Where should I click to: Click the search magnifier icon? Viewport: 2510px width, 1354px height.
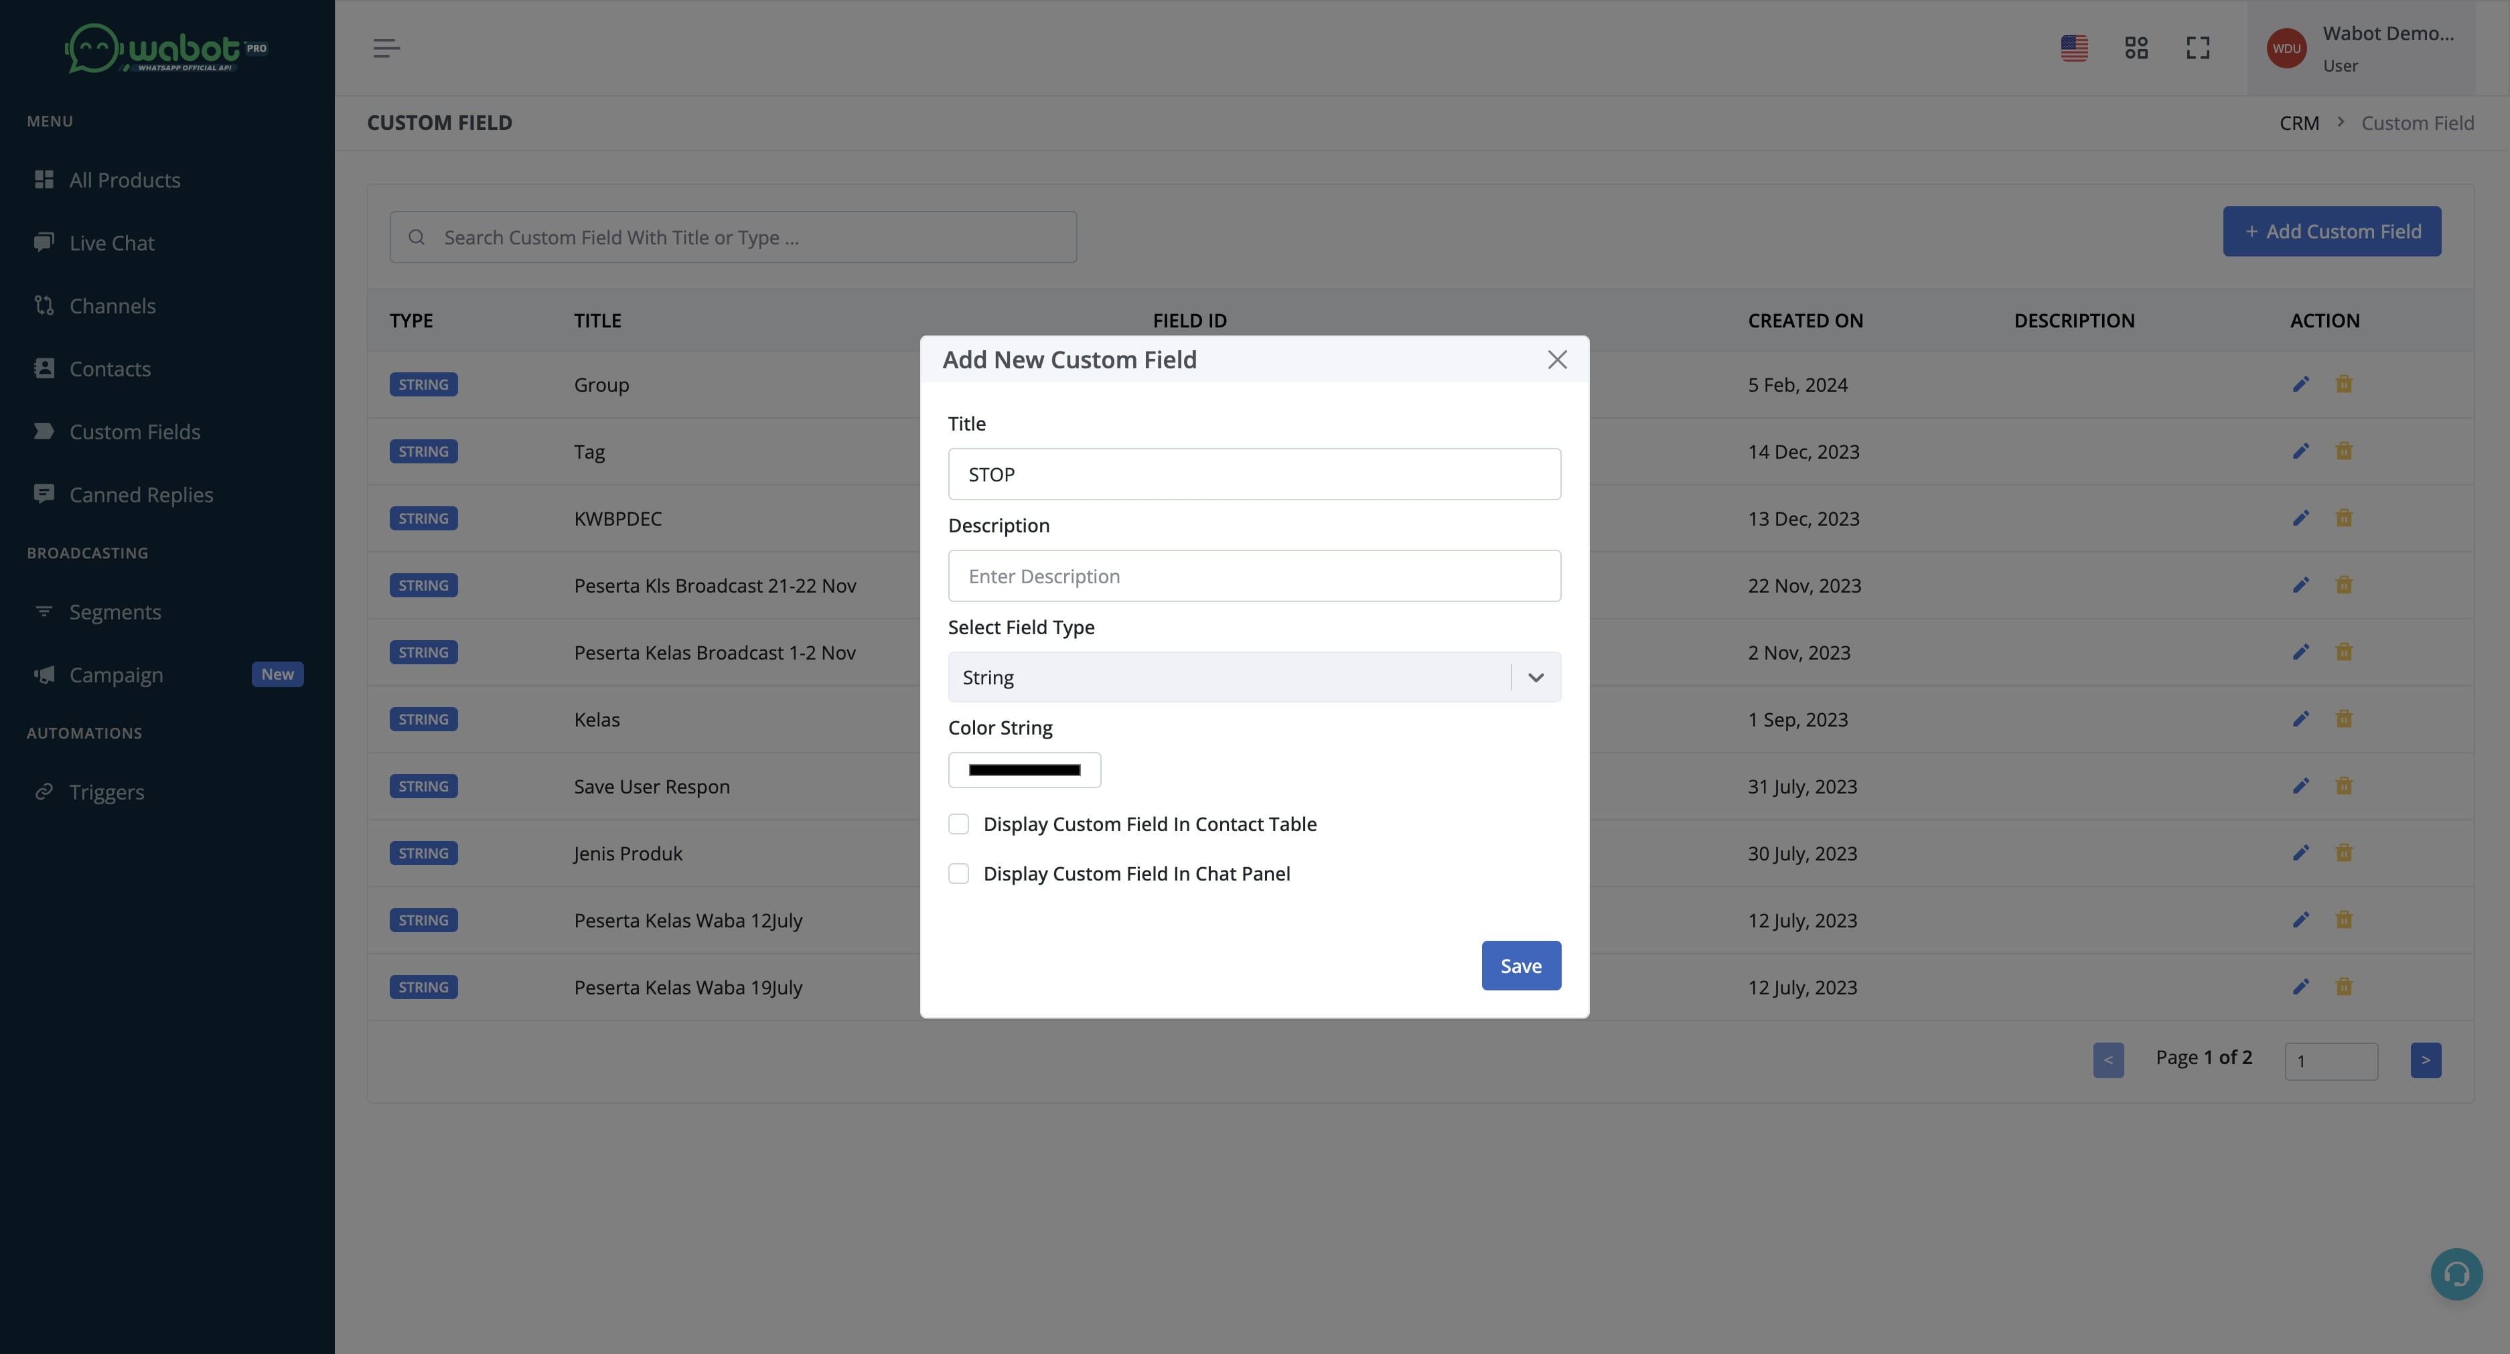click(x=416, y=236)
